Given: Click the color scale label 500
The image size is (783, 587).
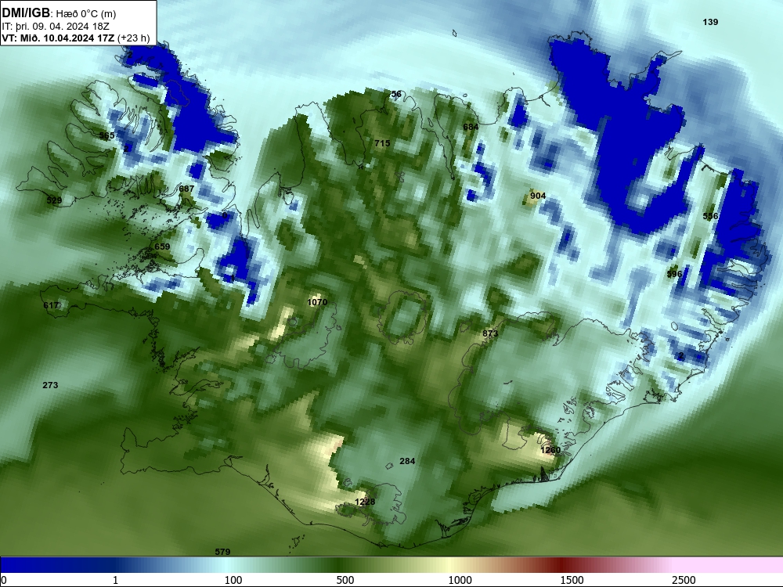Looking at the screenshot, I should click(345, 580).
